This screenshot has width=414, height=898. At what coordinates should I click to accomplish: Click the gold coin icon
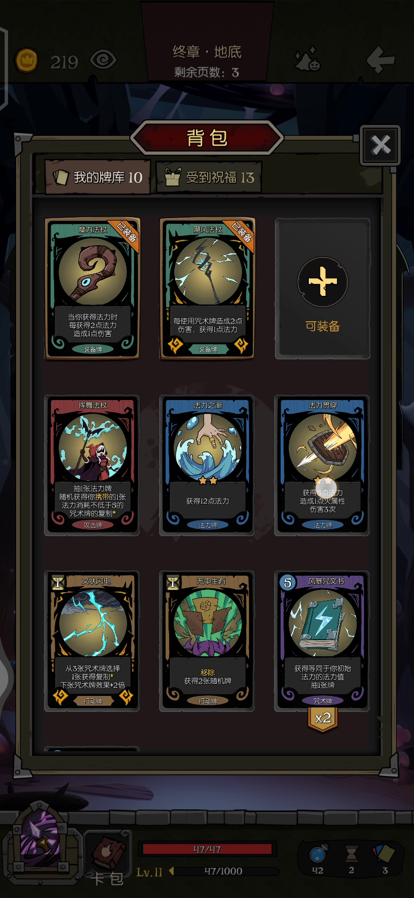click(x=26, y=60)
